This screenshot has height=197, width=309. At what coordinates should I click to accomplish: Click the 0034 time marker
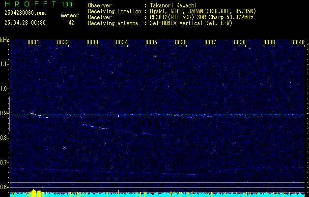click(122, 42)
